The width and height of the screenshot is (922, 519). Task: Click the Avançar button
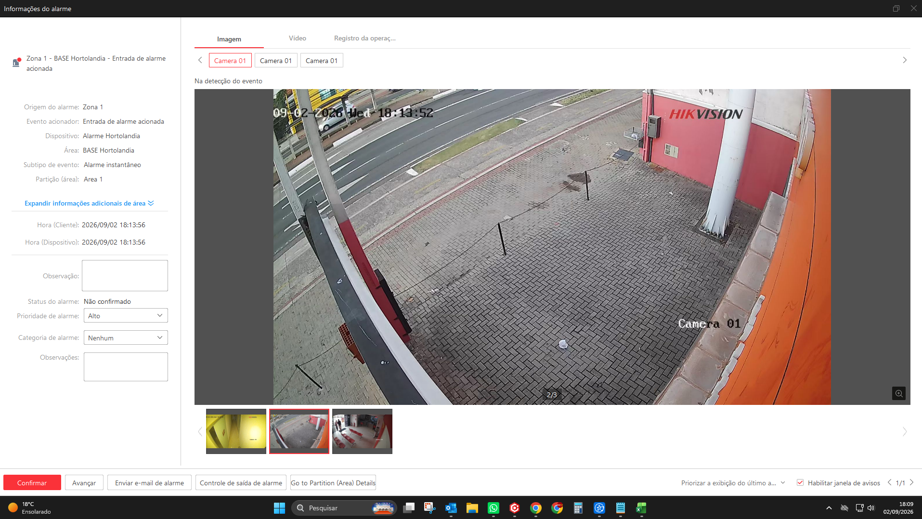tap(84, 482)
